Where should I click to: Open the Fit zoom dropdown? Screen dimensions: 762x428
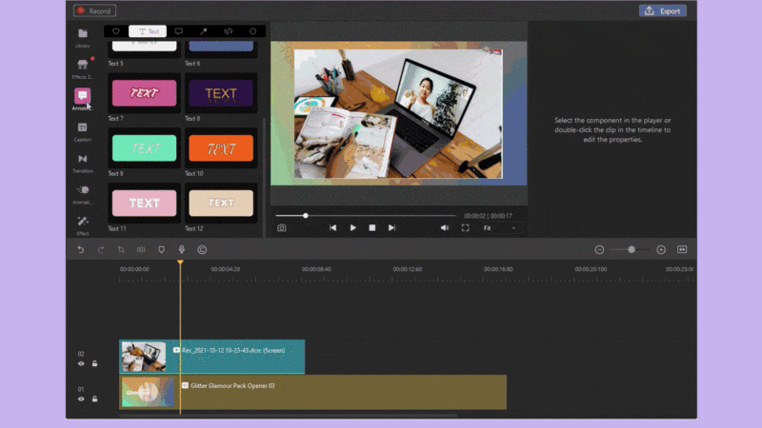point(500,227)
